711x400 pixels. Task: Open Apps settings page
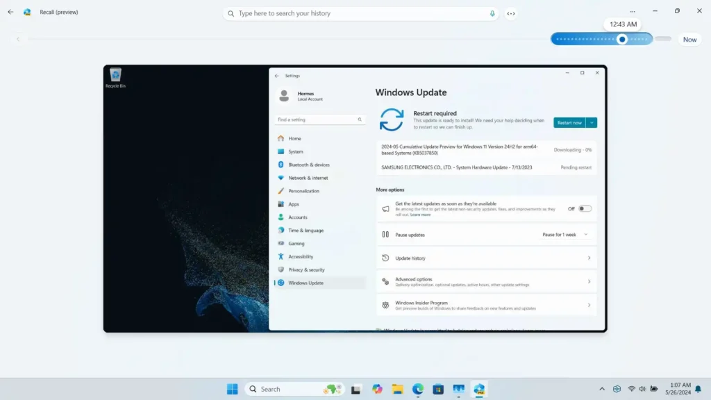pos(319,204)
